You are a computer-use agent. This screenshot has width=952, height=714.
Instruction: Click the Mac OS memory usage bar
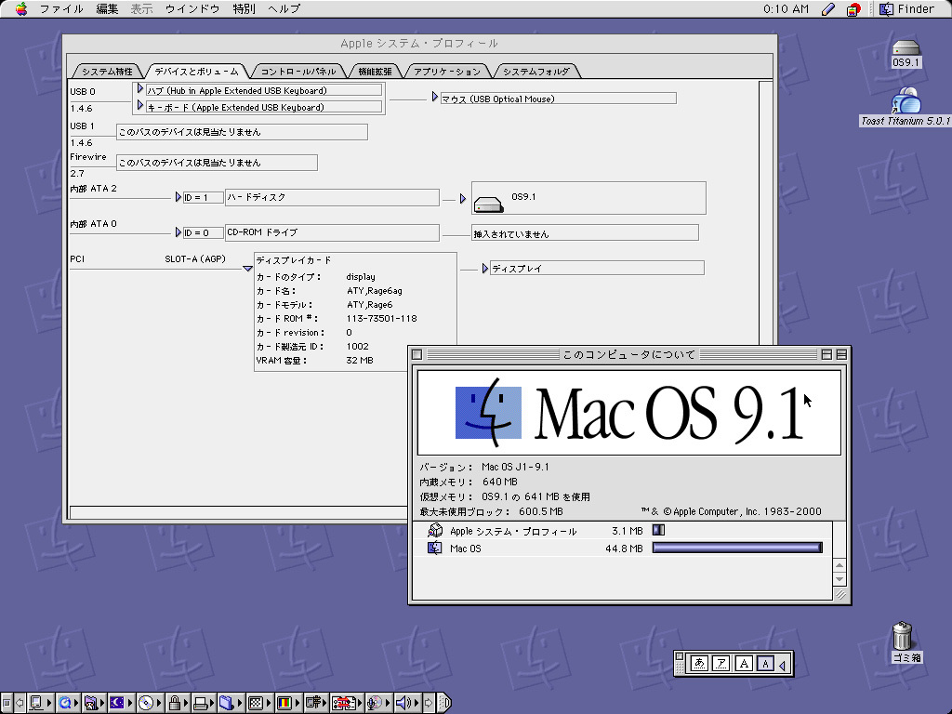737,548
